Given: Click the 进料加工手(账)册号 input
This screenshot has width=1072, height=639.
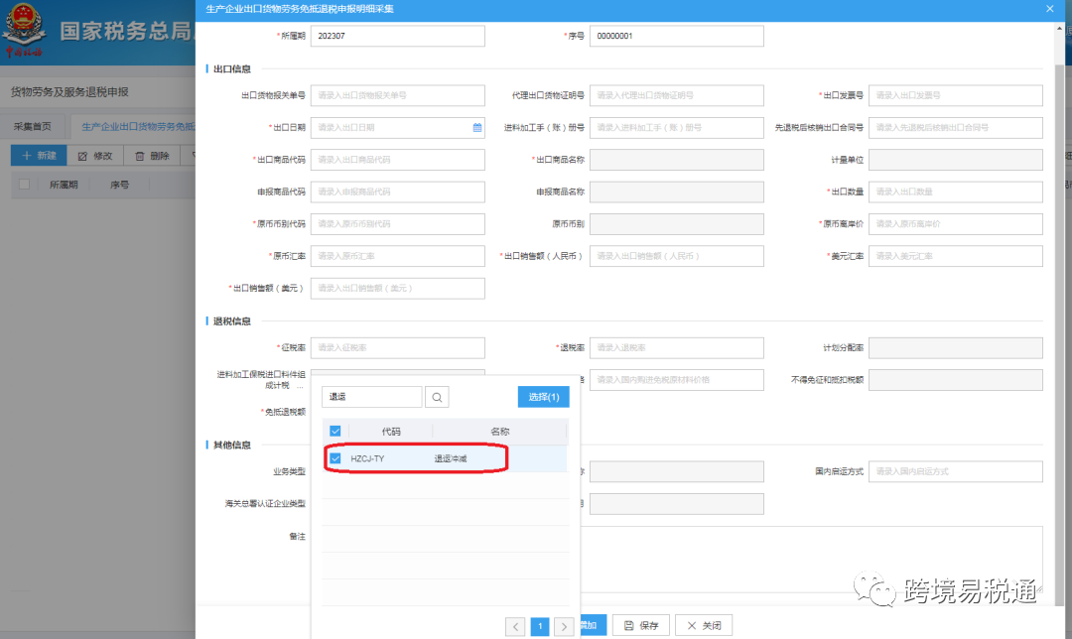Looking at the screenshot, I should pyautogui.click(x=677, y=128).
